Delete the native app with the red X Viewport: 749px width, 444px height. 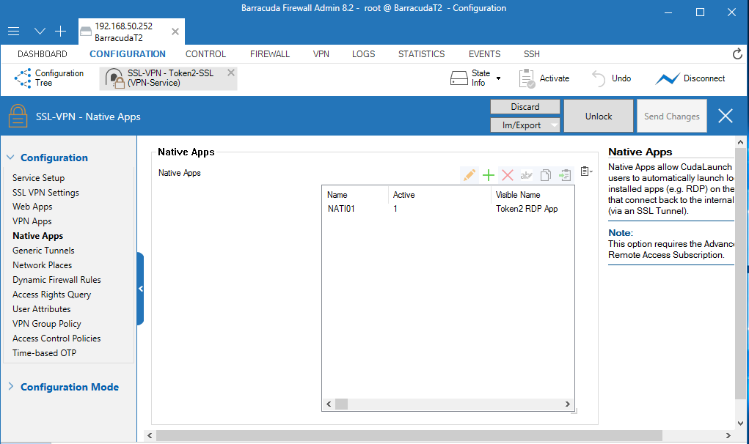coord(508,175)
